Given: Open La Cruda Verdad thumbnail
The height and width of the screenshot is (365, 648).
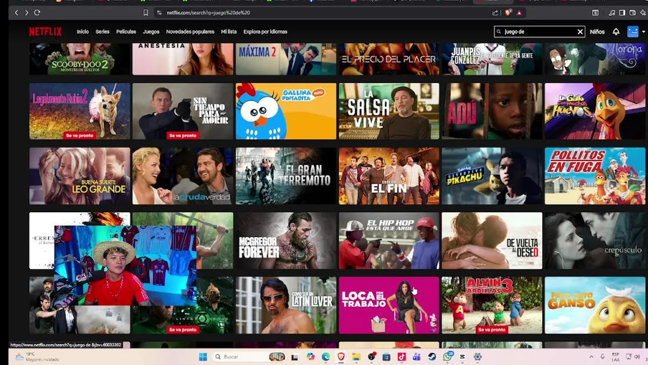Looking at the screenshot, I should point(183,176).
